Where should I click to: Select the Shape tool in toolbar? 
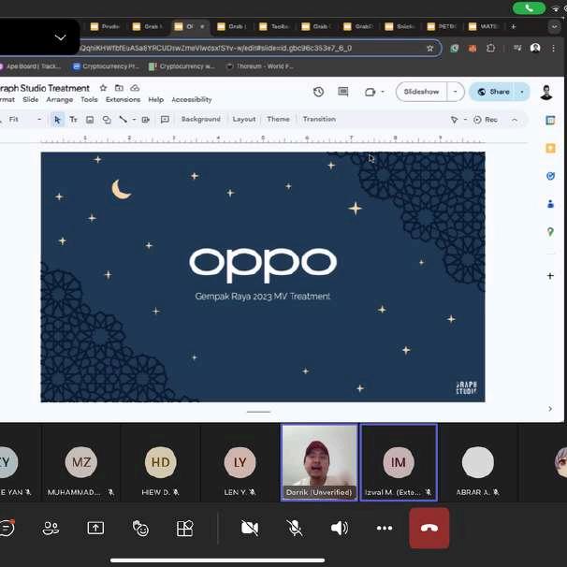(x=106, y=120)
